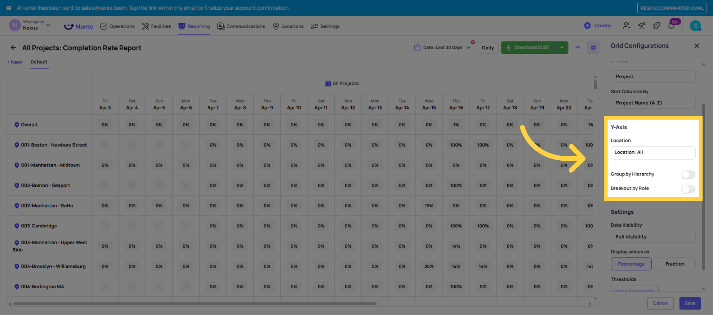
Task: Click 25% cell in 004-Brooklyn row
Action: coord(429,266)
